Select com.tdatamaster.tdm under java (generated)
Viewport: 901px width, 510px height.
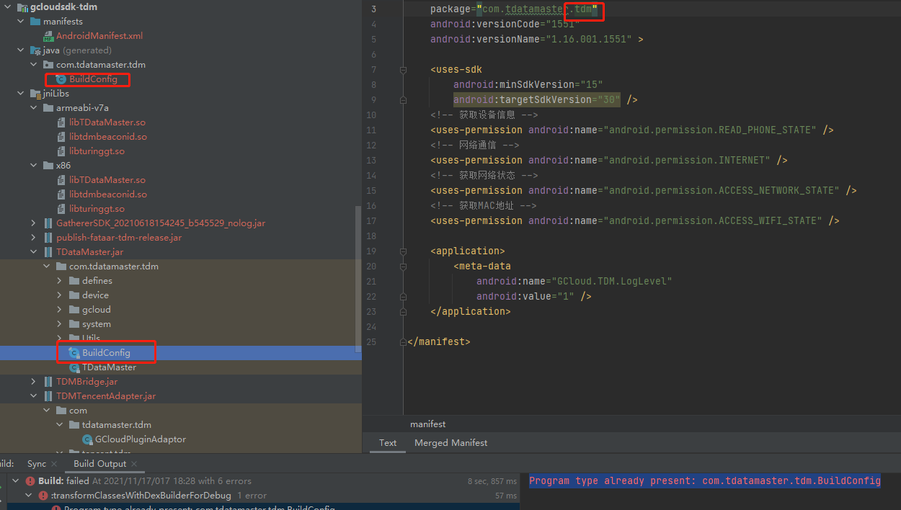[x=101, y=65]
